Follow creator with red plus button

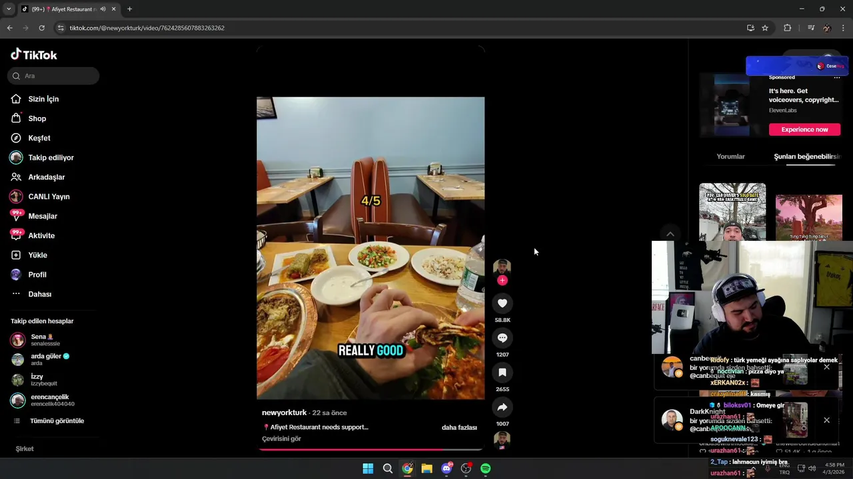point(502,280)
